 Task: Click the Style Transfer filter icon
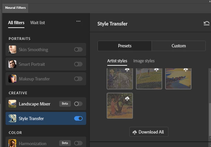tap(12, 118)
